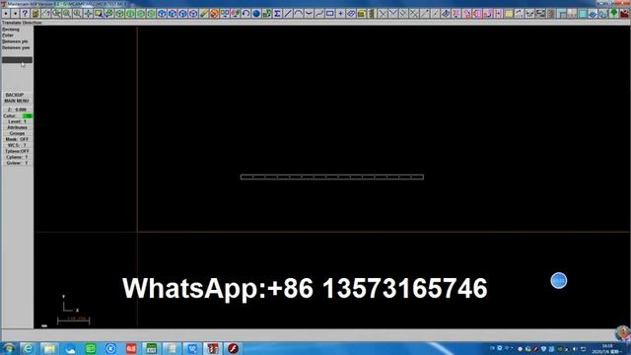Click the BACKUP button

pos(15,95)
